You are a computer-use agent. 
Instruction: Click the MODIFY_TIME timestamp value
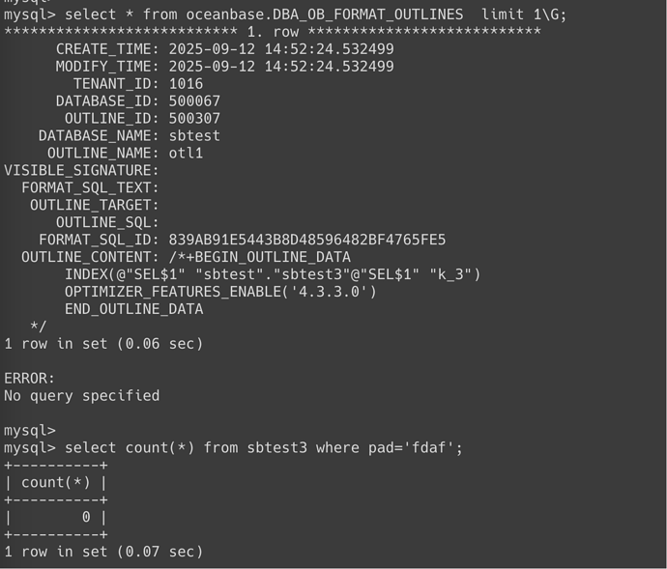pyautogui.click(x=281, y=67)
